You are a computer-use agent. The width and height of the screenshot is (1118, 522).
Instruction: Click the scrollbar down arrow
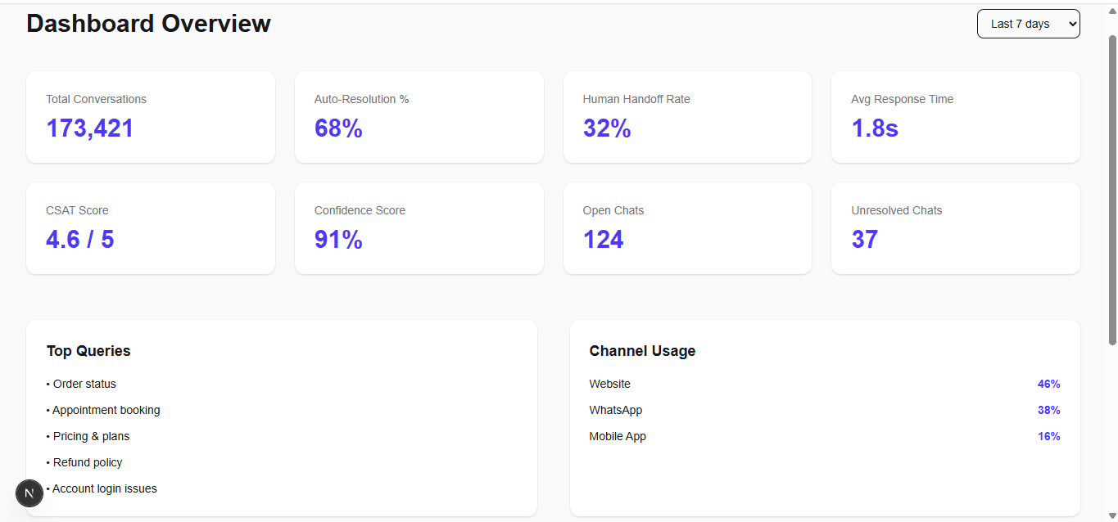(x=1111, y=515)
